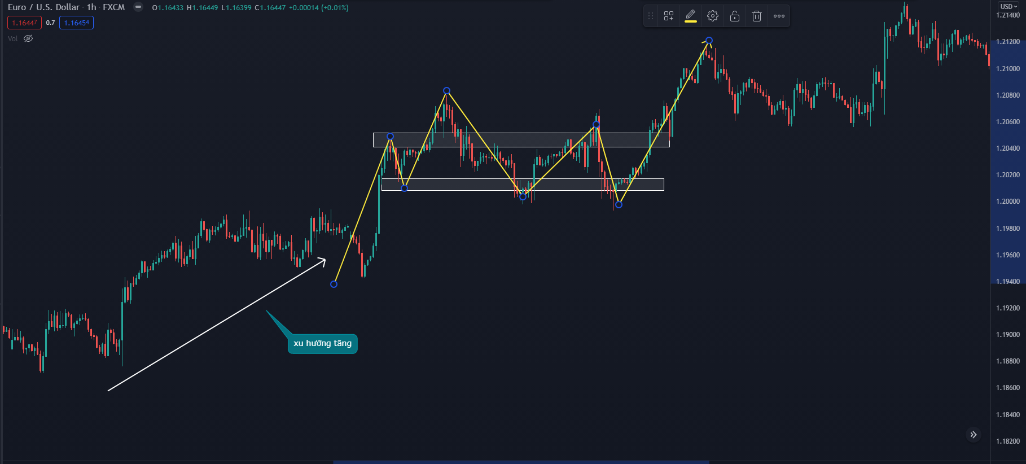Click price axis label 1.20600

[x=1008, y=122]
